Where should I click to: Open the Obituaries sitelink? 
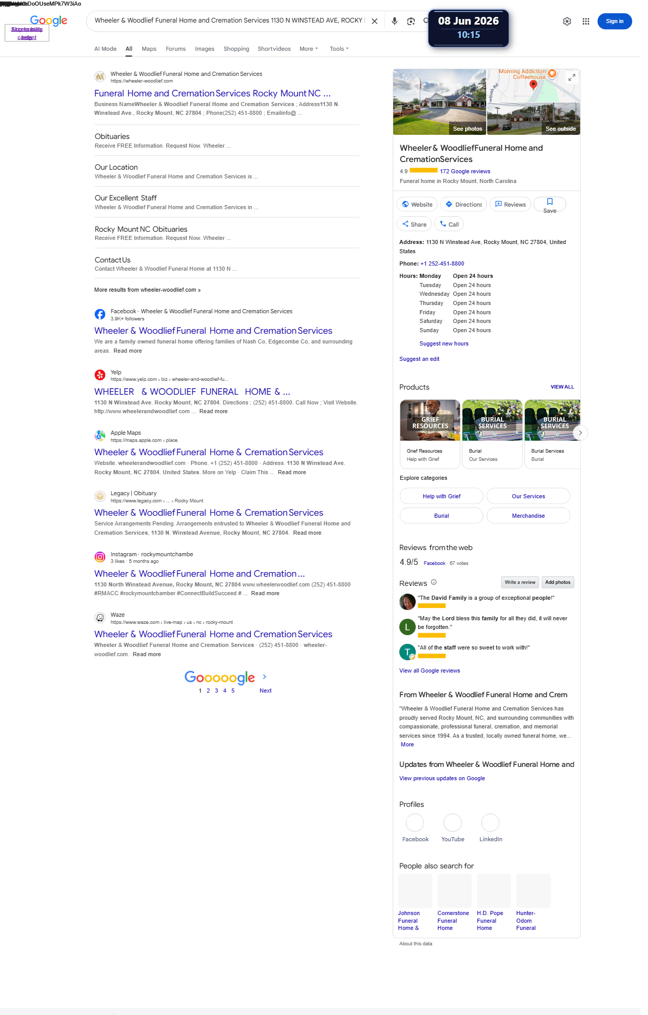point(112,136)
